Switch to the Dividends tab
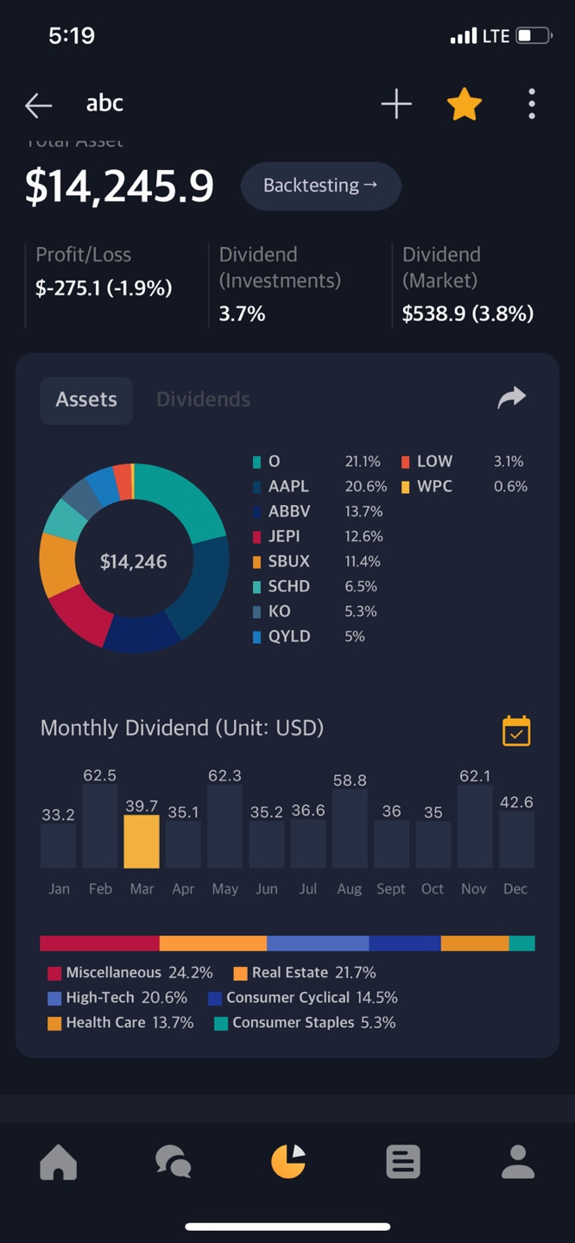 pos(203,400)
